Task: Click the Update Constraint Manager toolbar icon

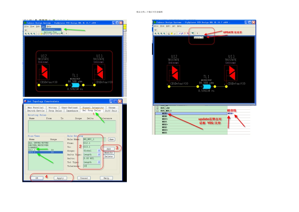Action: tap(192, 33)
